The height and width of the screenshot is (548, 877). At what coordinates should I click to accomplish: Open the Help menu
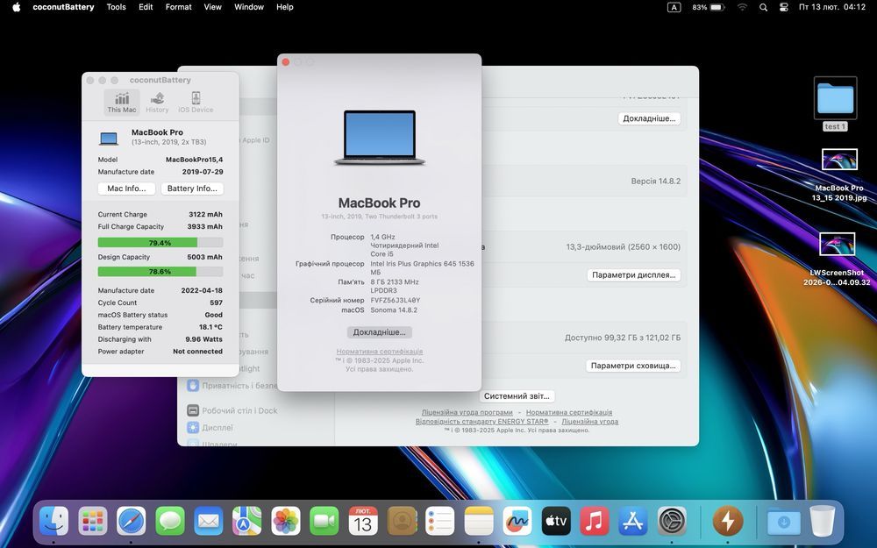[285, 7]
